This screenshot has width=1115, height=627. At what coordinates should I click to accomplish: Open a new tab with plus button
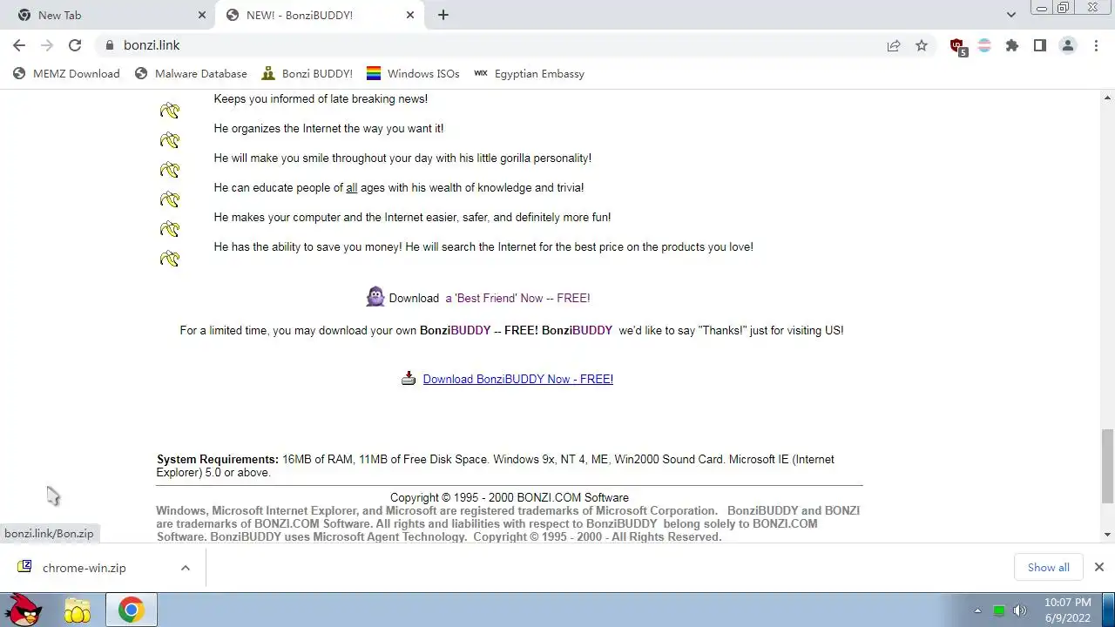[443, 15]
